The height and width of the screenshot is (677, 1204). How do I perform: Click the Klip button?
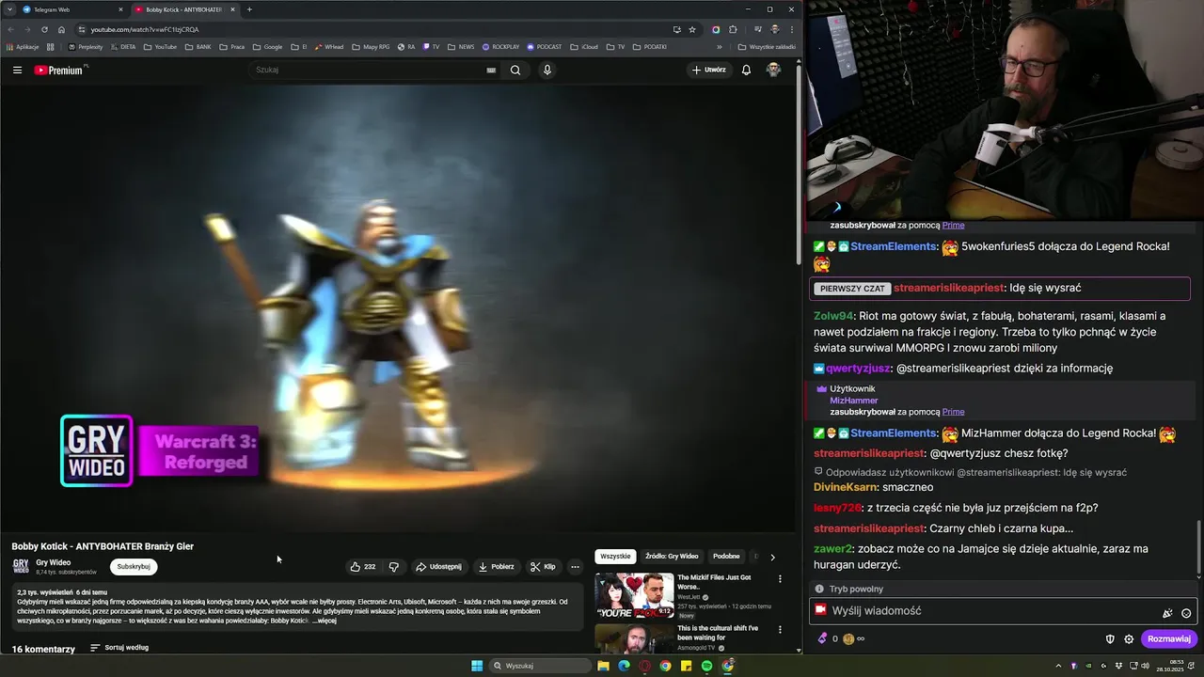click(543, 567)
